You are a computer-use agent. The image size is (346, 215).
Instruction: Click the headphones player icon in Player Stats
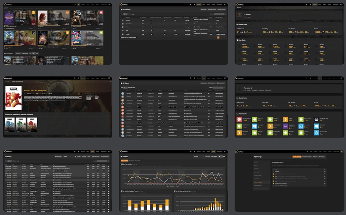(316, 119)
